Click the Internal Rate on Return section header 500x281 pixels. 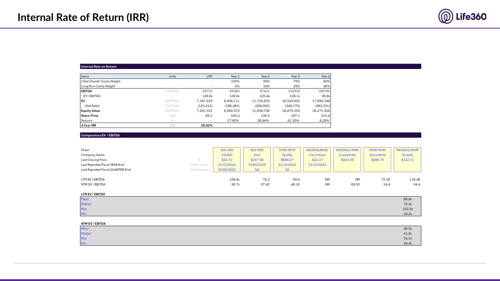point(251,67)
